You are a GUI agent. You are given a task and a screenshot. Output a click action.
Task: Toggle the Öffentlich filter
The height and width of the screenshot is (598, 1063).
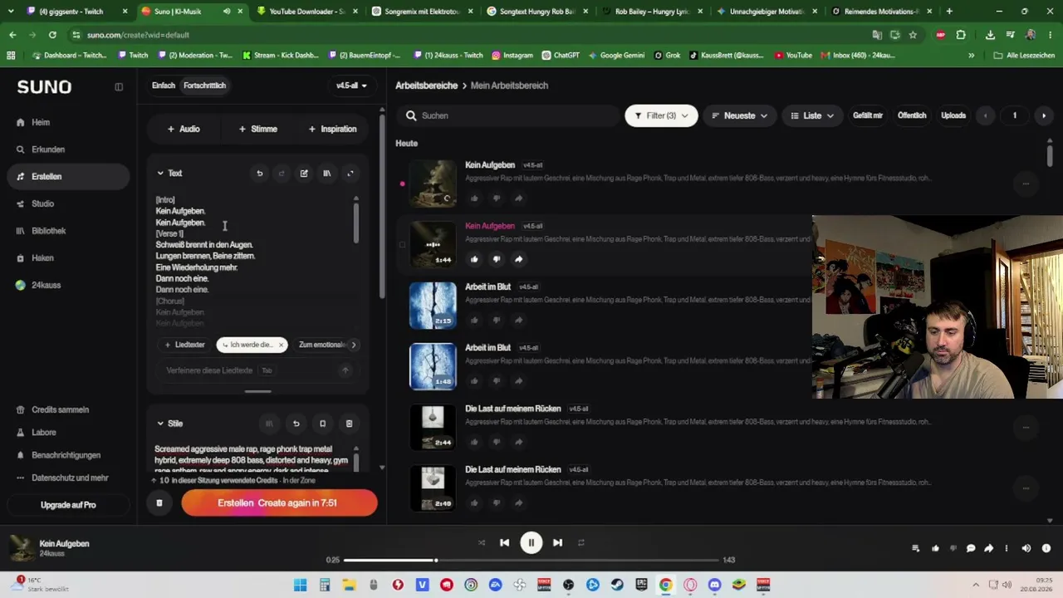912,115
